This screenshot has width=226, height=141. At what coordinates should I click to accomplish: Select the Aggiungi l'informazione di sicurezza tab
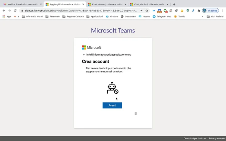(65, 4)
